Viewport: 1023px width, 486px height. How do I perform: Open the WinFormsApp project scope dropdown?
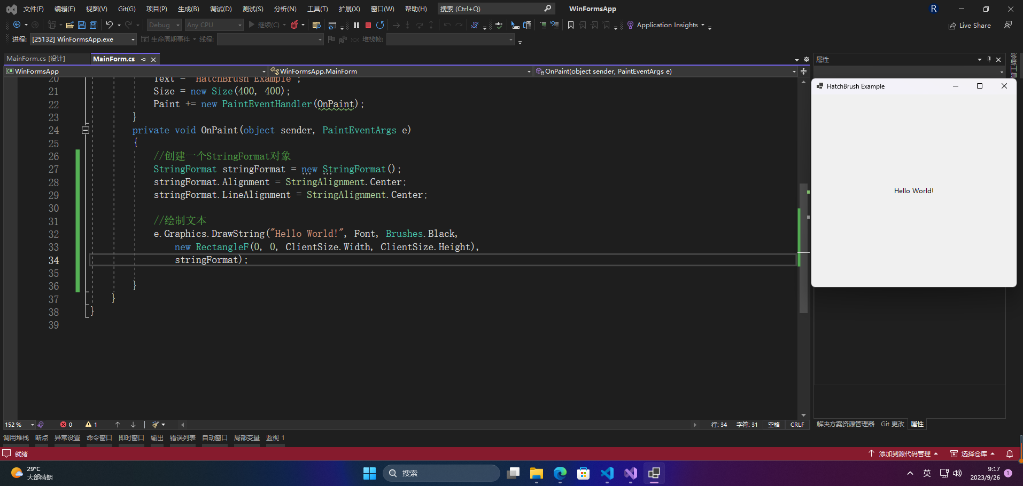point(135,71)
